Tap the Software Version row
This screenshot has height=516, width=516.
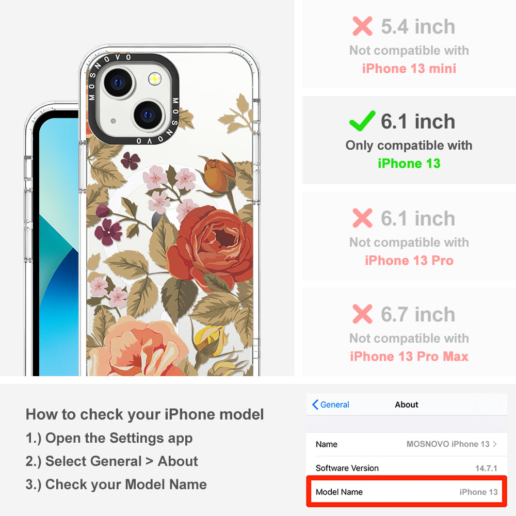pos(407,467)
